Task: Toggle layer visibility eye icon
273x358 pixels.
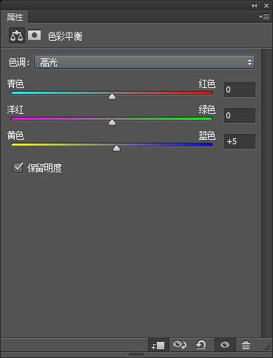Action: pos(224,345)
